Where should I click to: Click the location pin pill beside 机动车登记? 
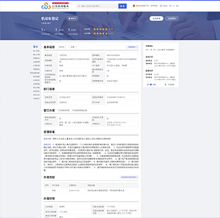(72, 19)
